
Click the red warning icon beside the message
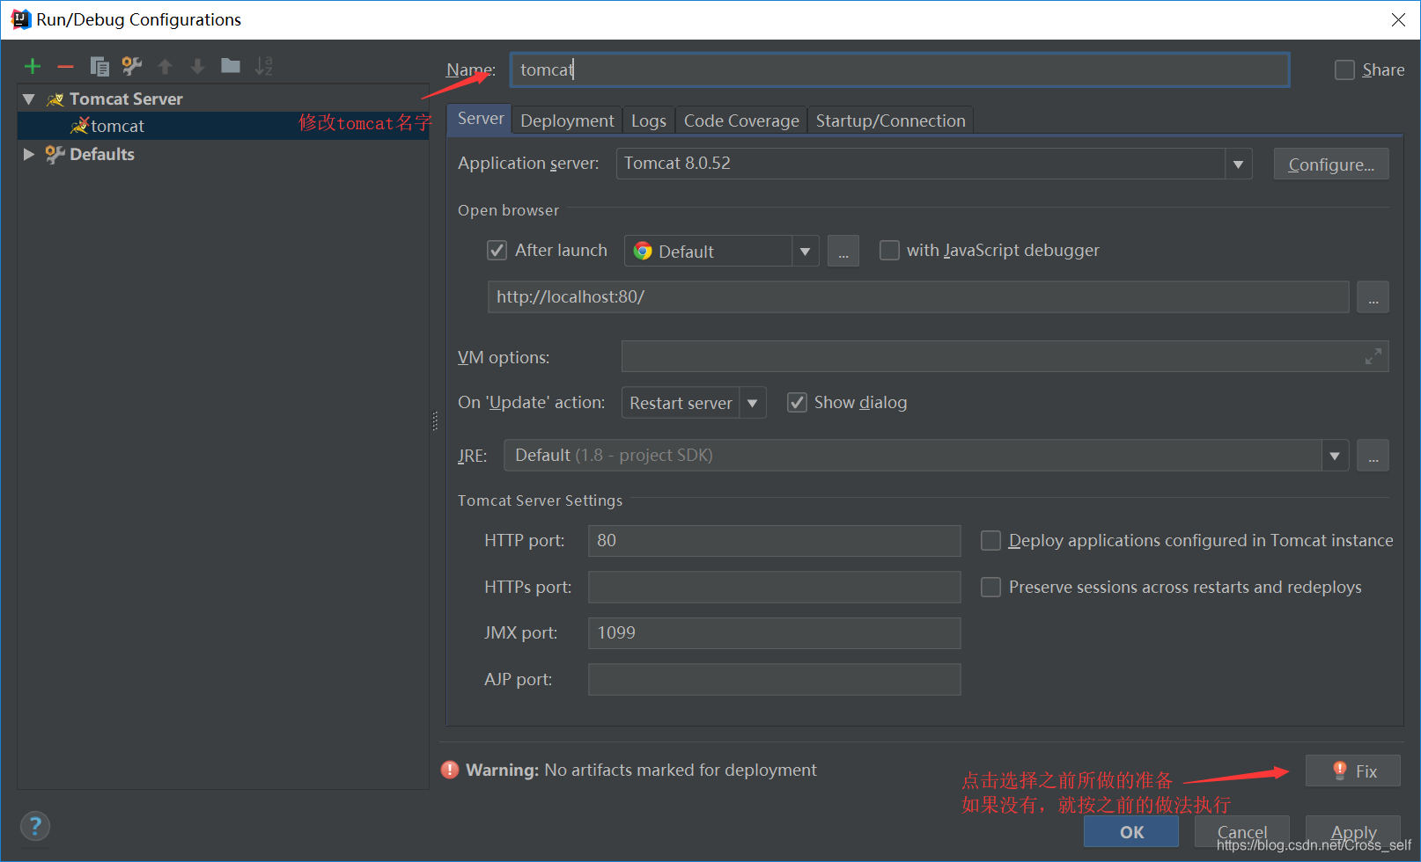pyautogui.click(x=450, y=770)
